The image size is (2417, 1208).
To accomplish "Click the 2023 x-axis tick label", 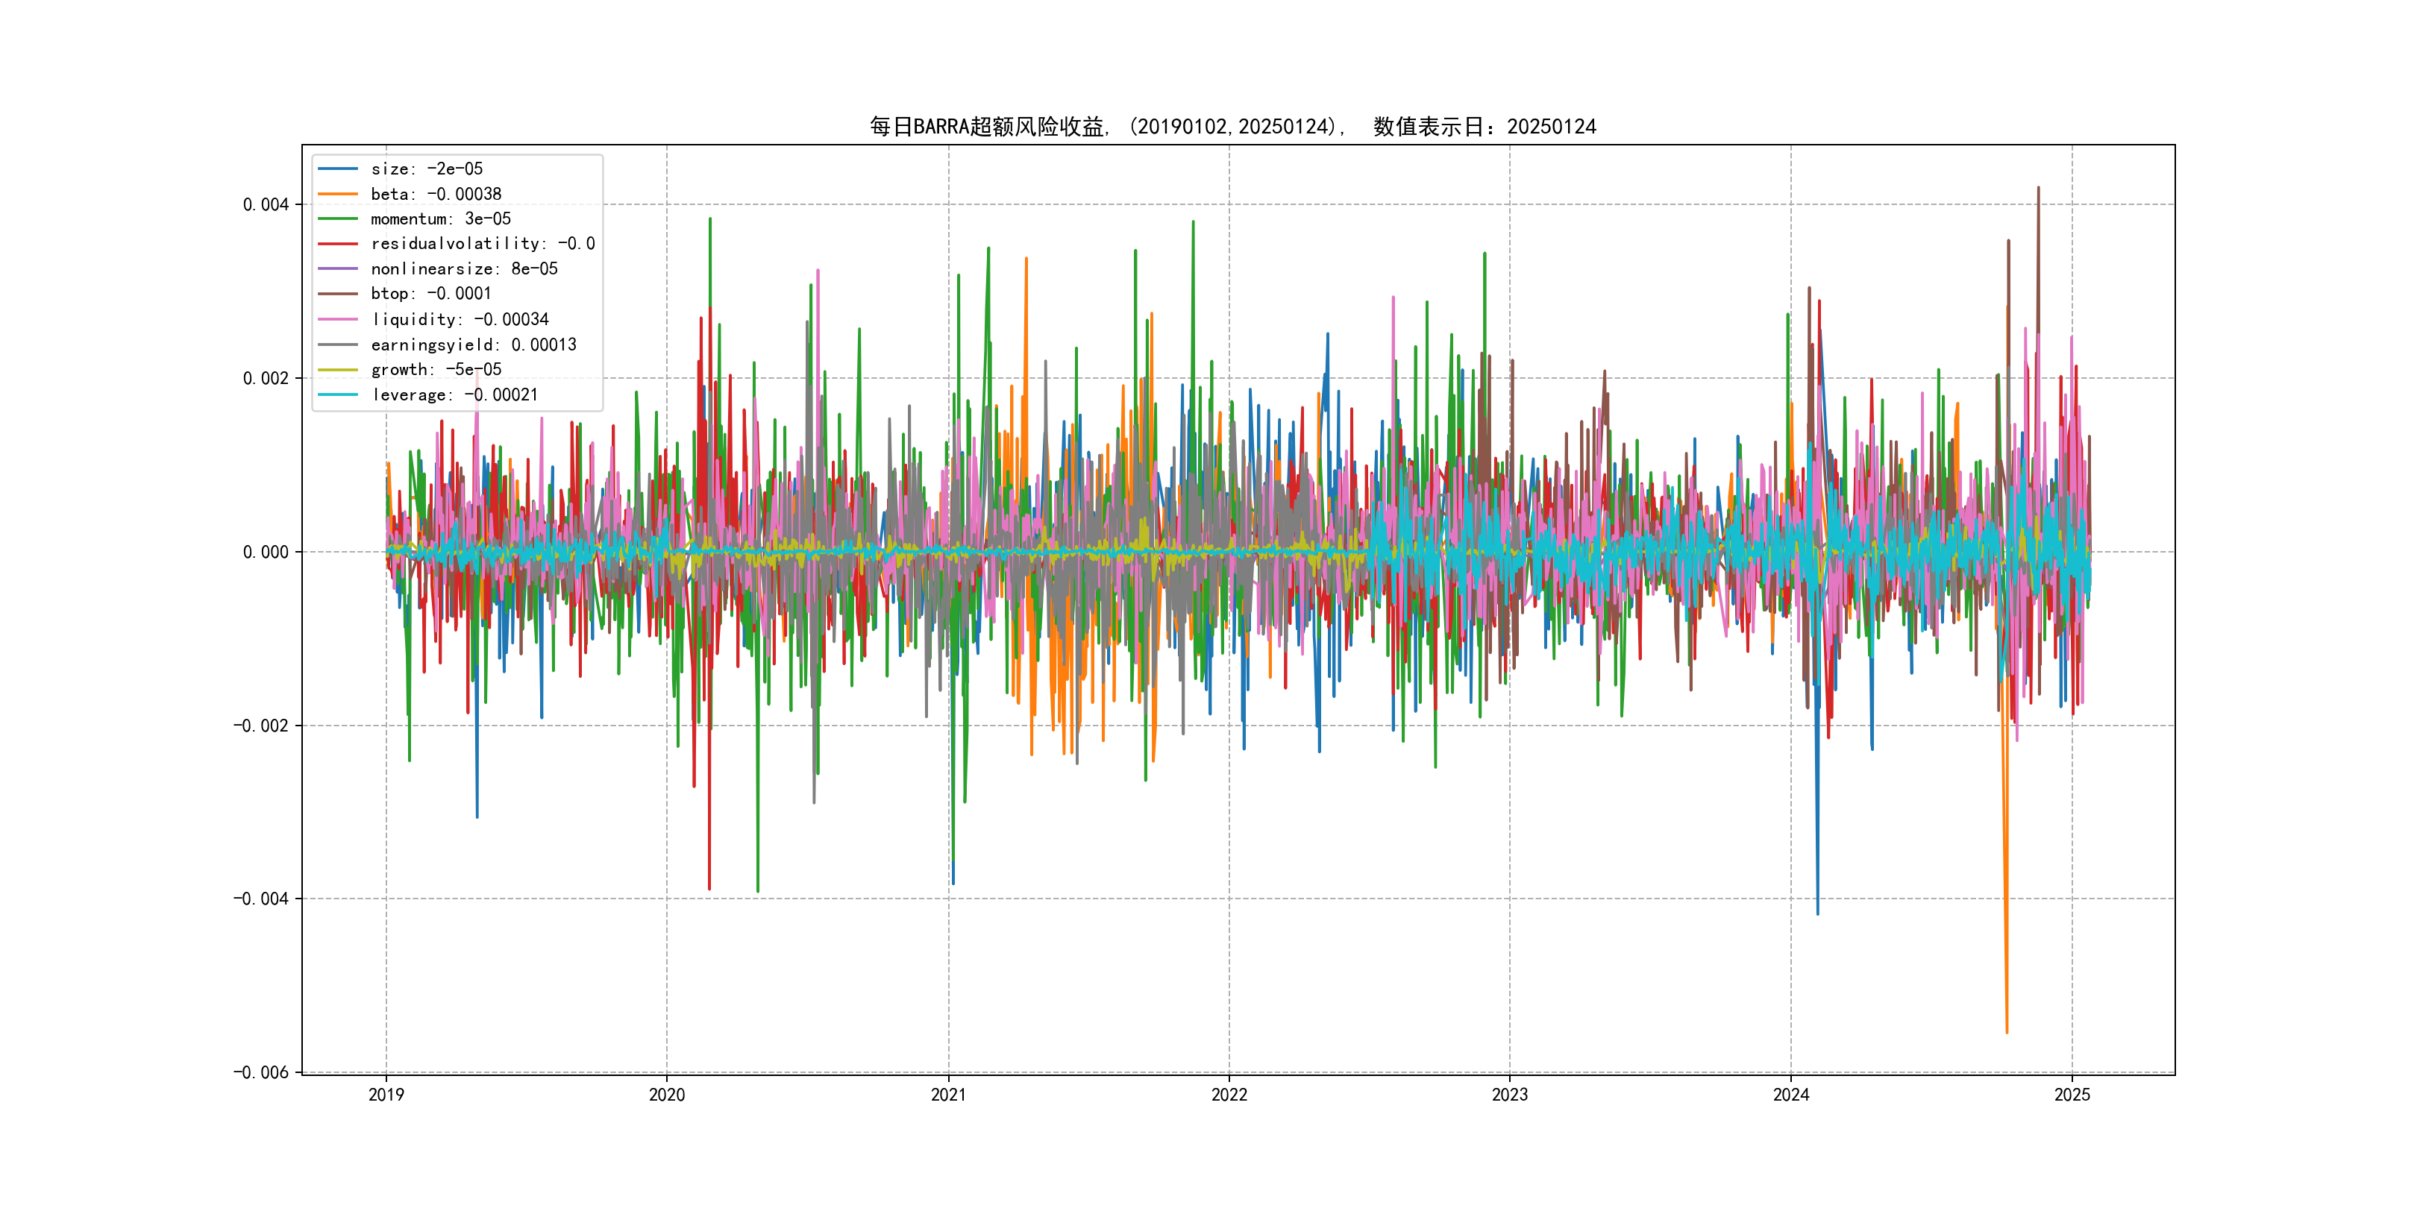I will point(1510,1095).
